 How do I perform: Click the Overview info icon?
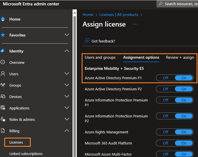point(3,62)
